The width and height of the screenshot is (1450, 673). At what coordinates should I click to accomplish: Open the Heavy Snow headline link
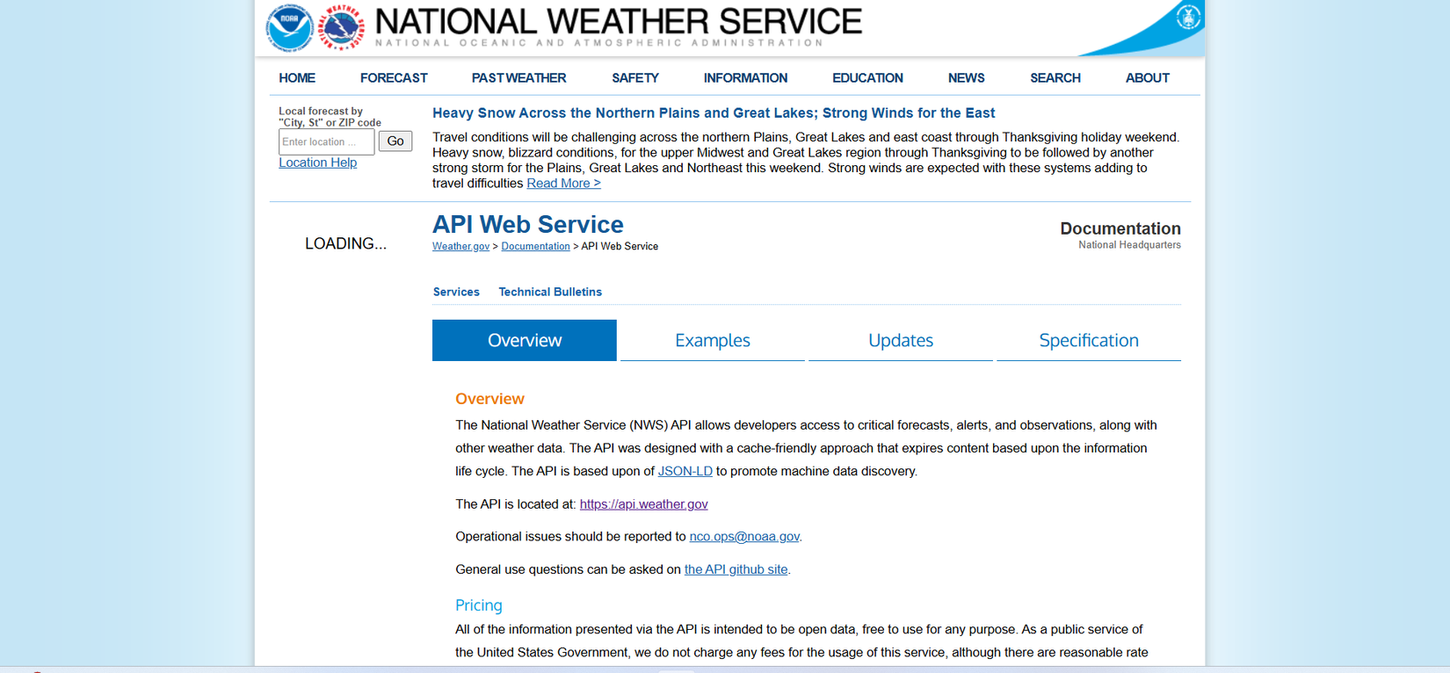[714, 112]
